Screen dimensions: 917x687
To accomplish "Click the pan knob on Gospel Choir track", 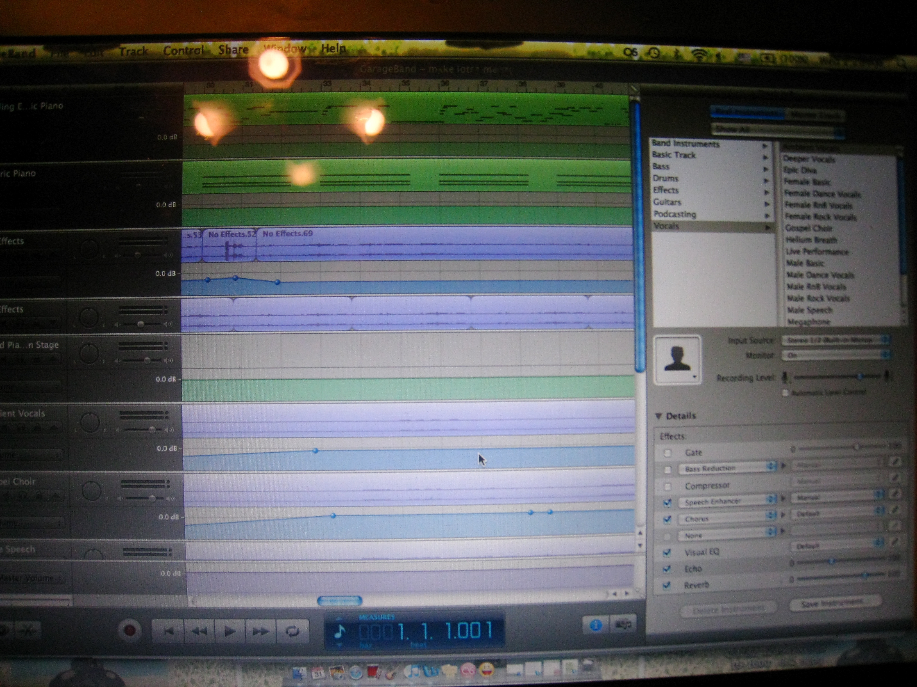I will pyautogui.click(x=91, y=492).
